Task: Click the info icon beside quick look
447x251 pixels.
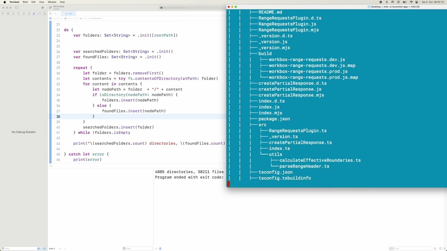Action: click(65, 249)
